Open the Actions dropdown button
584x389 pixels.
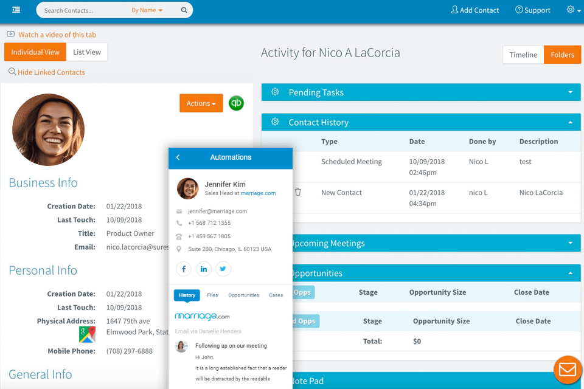tap(201, 103)
